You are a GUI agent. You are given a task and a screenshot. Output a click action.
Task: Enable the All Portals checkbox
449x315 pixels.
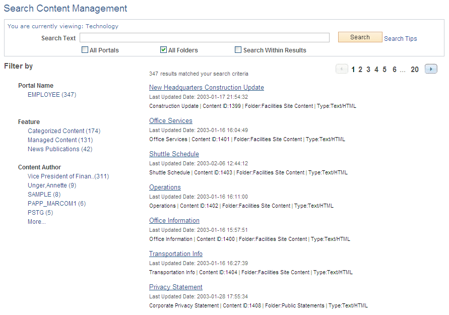click(84, 49)
